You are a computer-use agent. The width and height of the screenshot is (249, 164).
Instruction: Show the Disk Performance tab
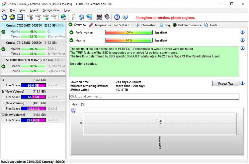(187, 25)
